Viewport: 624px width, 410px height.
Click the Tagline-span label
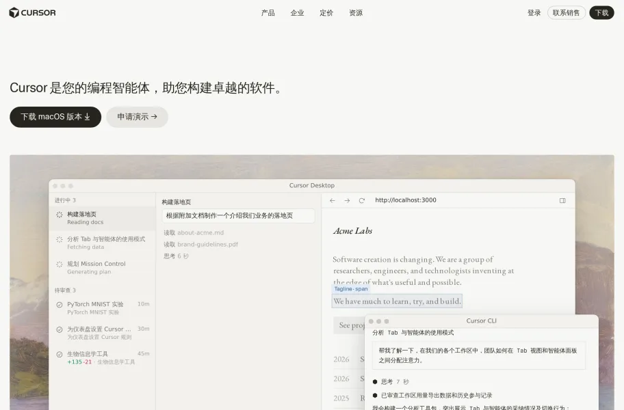click(x=351, y=289)
